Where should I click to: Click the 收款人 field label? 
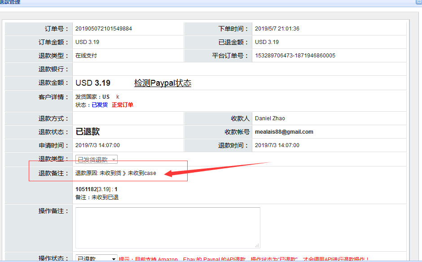(240, 118)
